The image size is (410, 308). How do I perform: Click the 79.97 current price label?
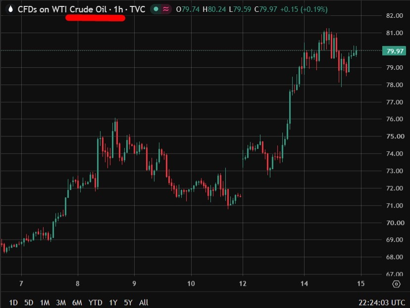[x=394, y=50]
